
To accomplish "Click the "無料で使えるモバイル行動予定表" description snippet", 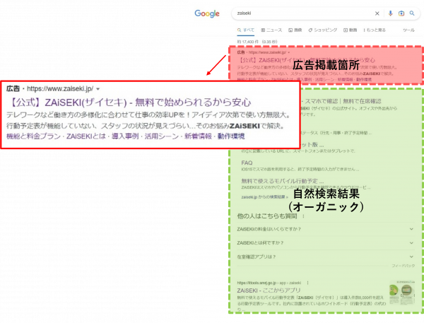I will click(311, 303).
